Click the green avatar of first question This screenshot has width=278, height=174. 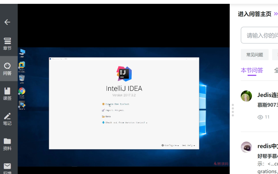246,96
